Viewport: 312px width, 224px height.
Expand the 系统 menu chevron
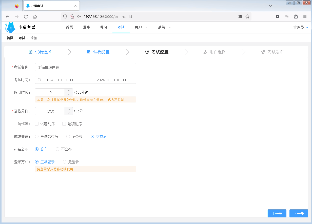169,27
